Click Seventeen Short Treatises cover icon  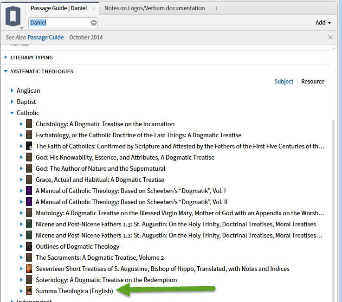click(29, 269)
